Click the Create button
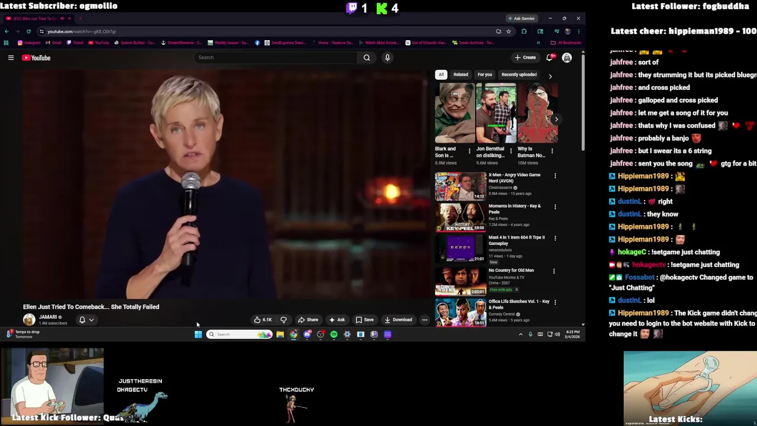 pyautogui.click(x=525, y=57)
